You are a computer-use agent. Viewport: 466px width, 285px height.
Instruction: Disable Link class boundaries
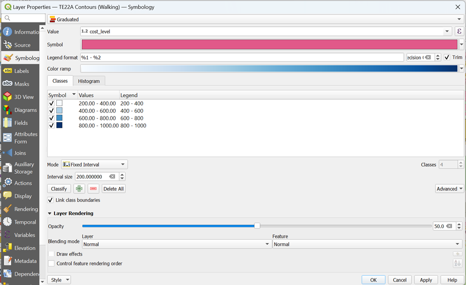coord(51,200)
